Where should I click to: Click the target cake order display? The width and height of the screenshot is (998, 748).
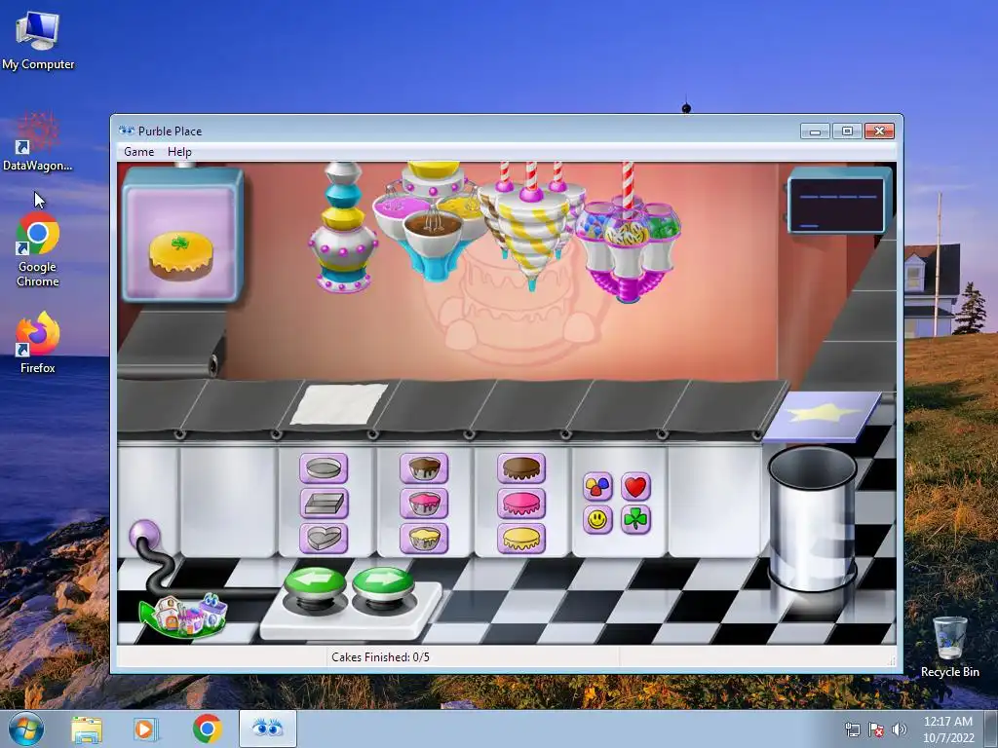182,236
